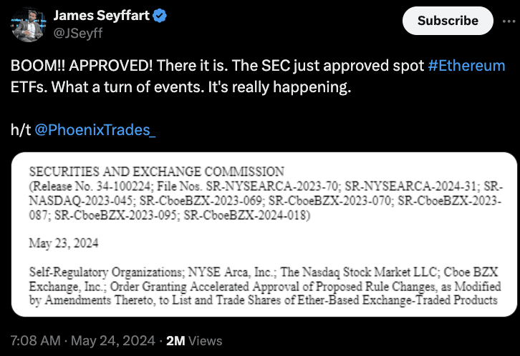Open James Seyffart's profile avatar
The image size is (520, 356).
28,25
